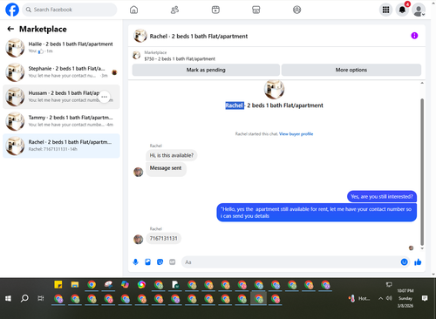
Task: Open the View buyer profile link
Action: point(296,134)
